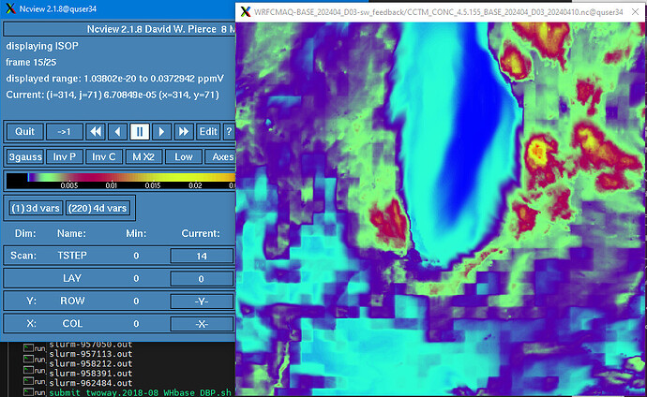Toggle the Inv P invert physical button
Image resolution: width=647 pixels, height=397 pixels.
coord(65,156)
